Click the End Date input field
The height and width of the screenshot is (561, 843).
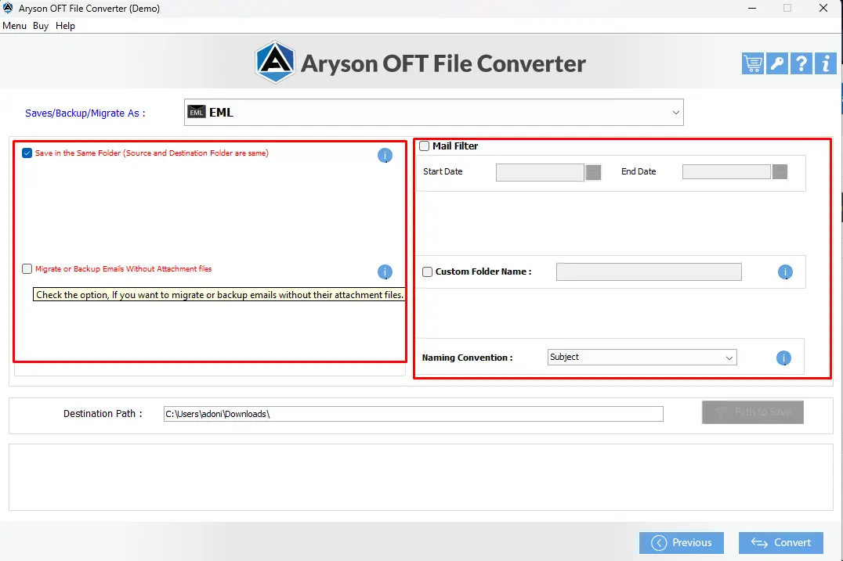726,172
